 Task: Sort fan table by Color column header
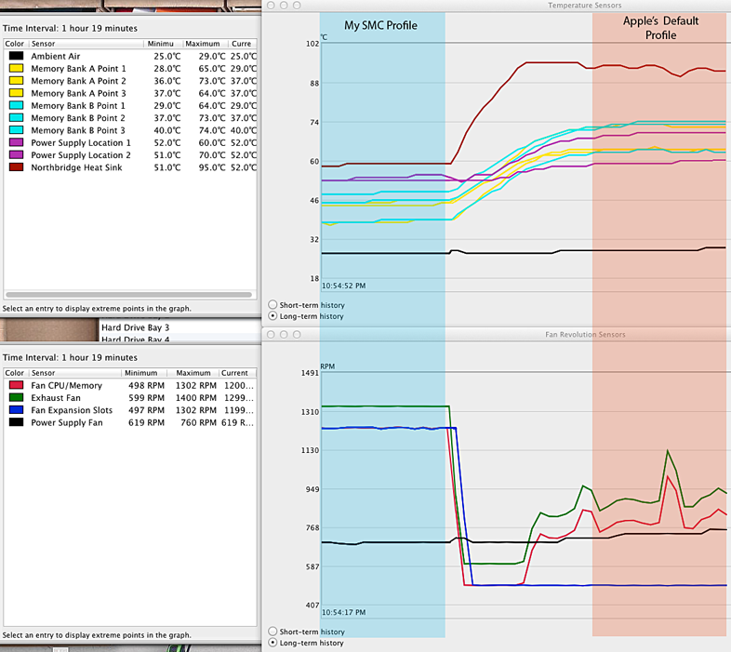pyautogui.click(x=17, y=373)
